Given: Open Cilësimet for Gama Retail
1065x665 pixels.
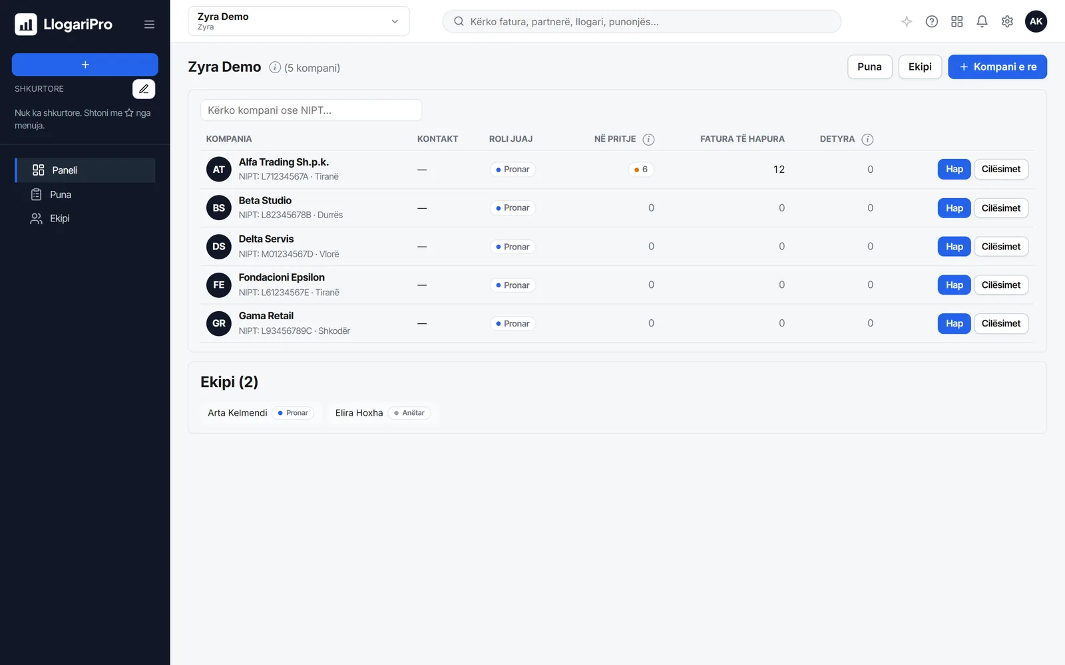Looking at the screenshot, I should pos(1001,324).
